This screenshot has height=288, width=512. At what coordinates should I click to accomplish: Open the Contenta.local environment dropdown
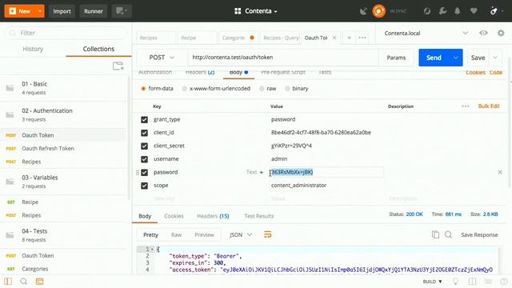click(426, 33)
